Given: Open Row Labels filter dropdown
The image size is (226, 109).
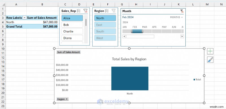Looking at the screenshot, I should tap(25, 18).
